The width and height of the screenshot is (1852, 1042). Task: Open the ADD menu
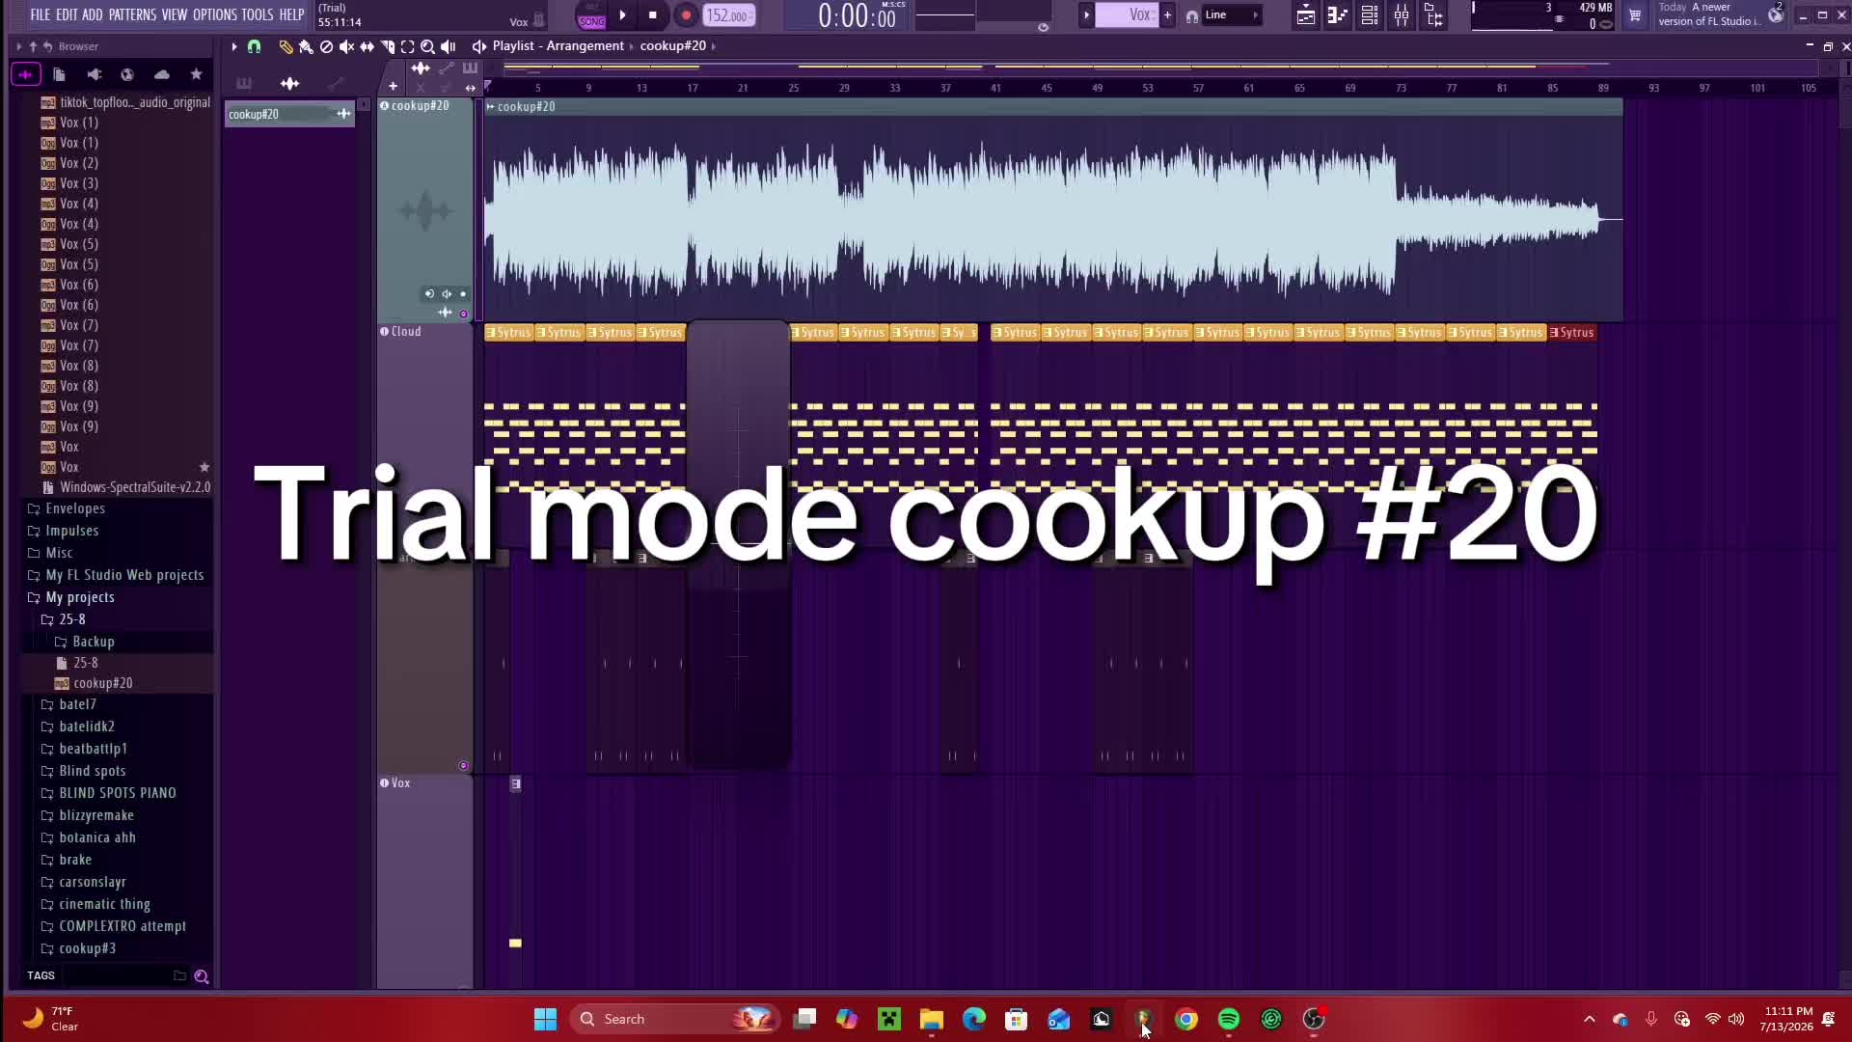click(x=93, y=14)
